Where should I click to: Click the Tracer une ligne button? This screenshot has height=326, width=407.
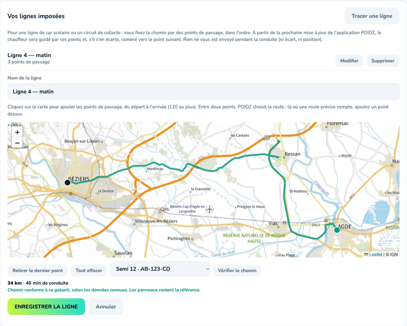[372, 16]
